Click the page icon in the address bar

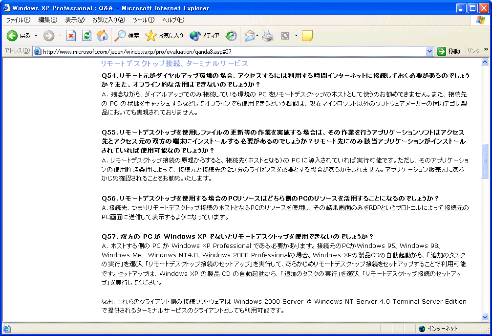click(x=37, y=51)
